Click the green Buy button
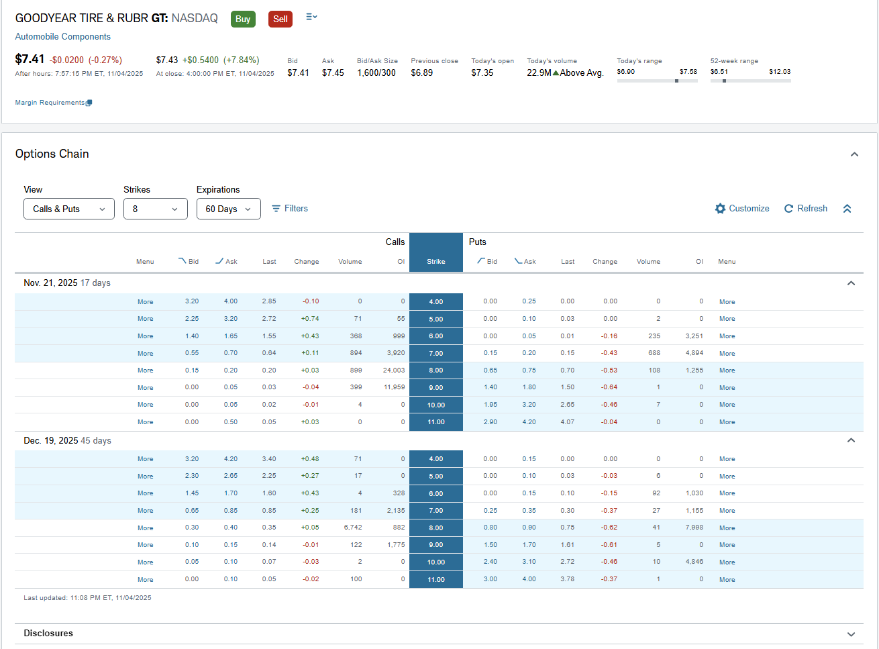This screenshot has height=649, width=879. [243, 19]
